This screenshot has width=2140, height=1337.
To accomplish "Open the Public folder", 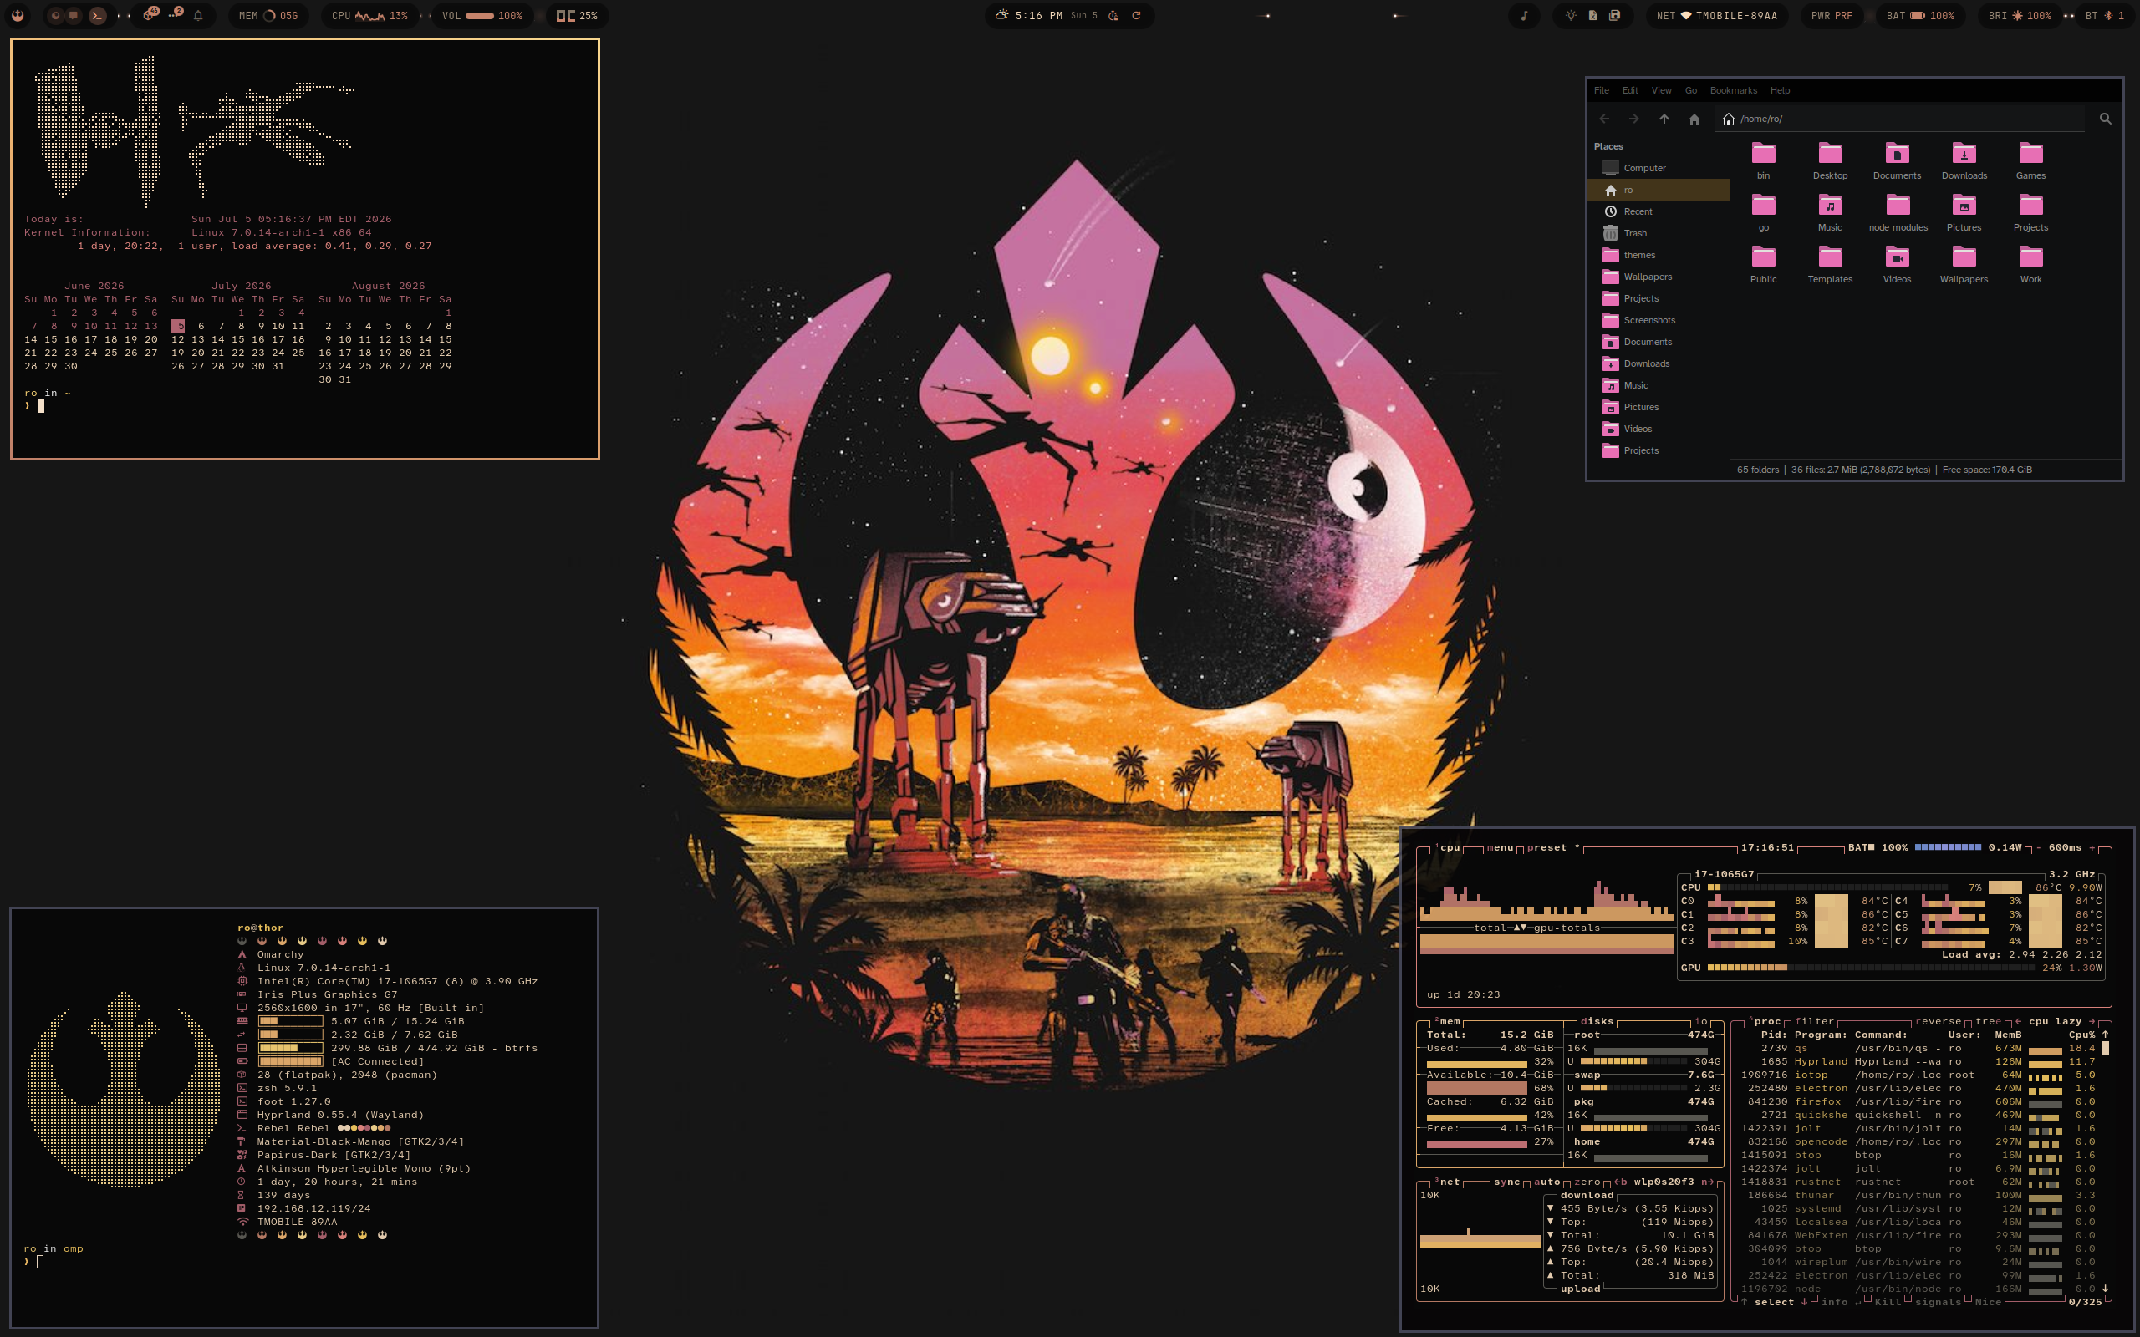I will [x=1763, y=264].
